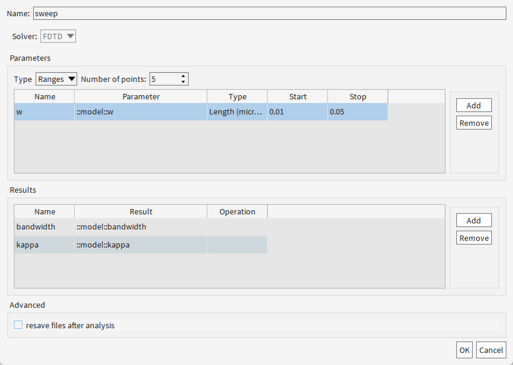Screen dimensions: 513x365
Task: Select the ::model::kappa result cell
Action: tap(140, 245)
